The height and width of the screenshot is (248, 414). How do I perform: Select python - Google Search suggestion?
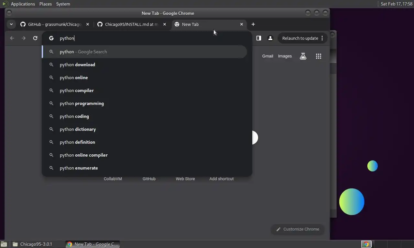pos(145,52)
